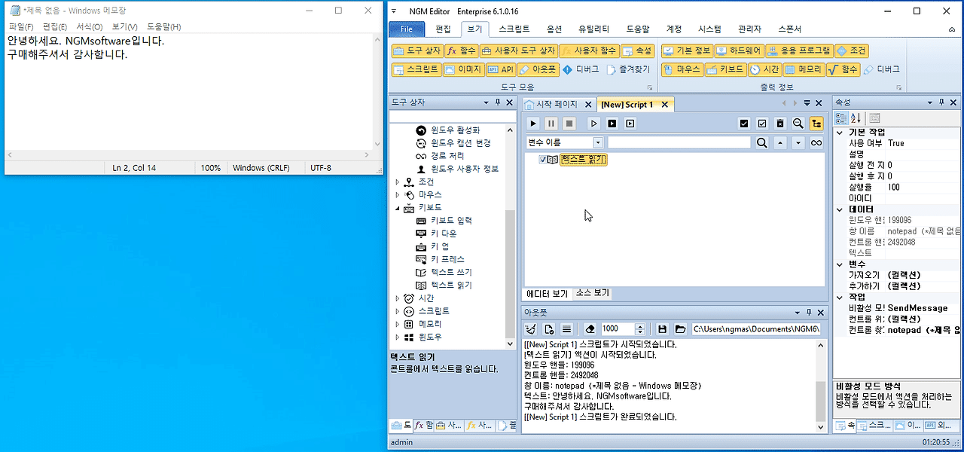964x452 pixels.
Task: Click the variable search input field
Action: 679,142
